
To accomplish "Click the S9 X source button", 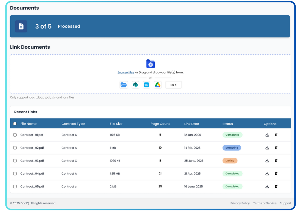I will [x=174, y=85].
